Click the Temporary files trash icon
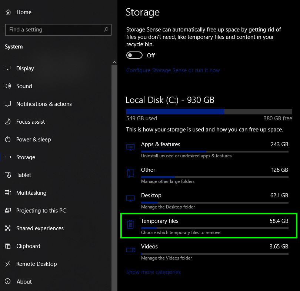This screenshot has height=291, width=300. point(130,224)
